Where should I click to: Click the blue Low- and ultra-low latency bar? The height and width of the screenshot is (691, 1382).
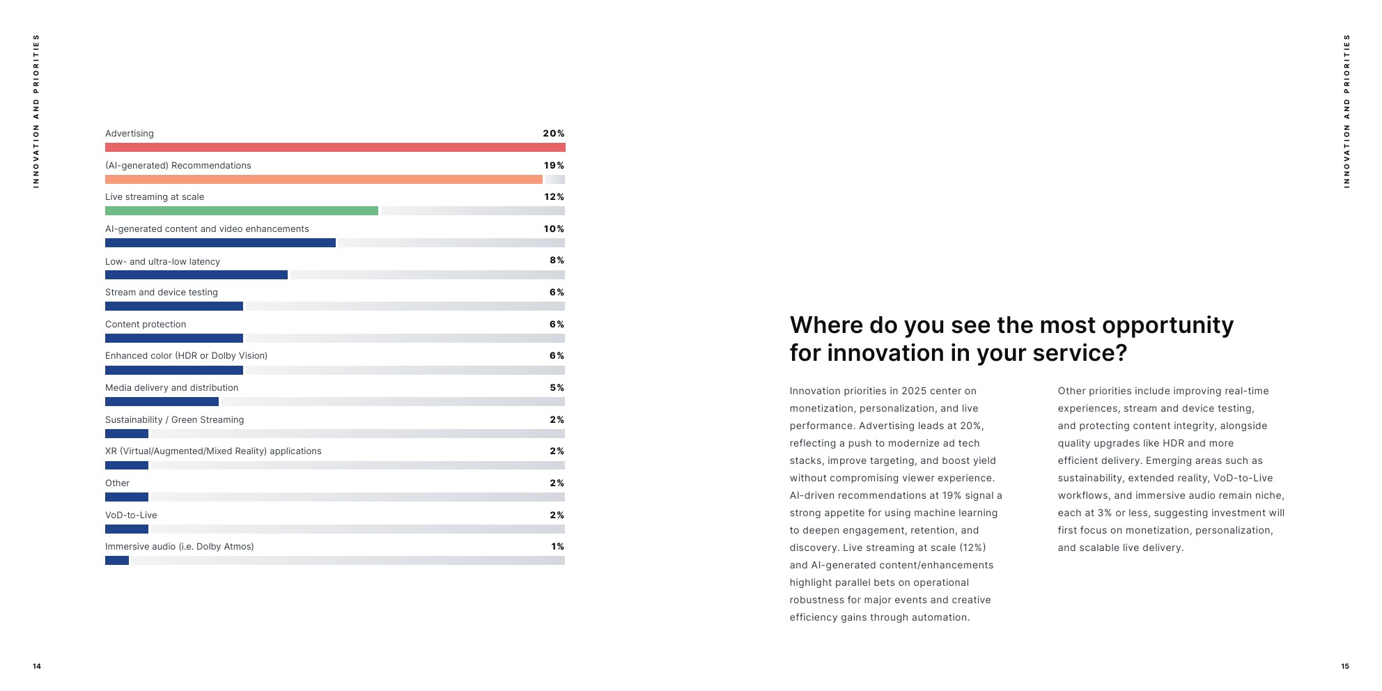[x=196, y=275]
